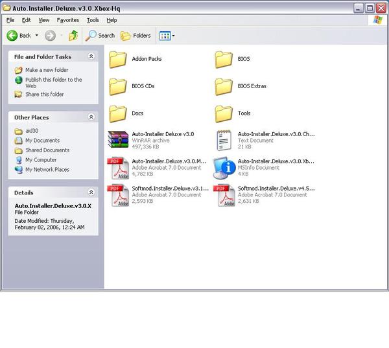Open My Network Places link
Screen dimensions: 389x348
[x=47, y=169]
